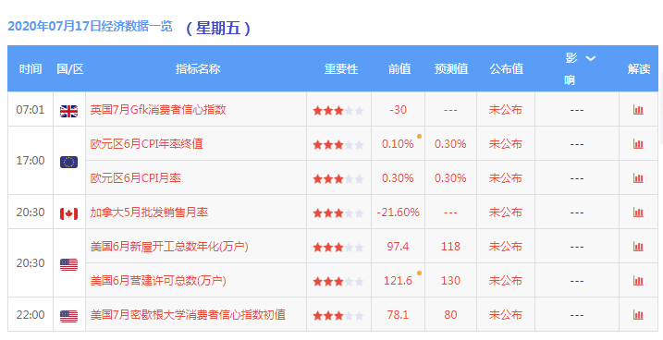663x340 pixels.
Task: Open chart icon for UK Gfk consumer confidence
Action: (638, 110)
